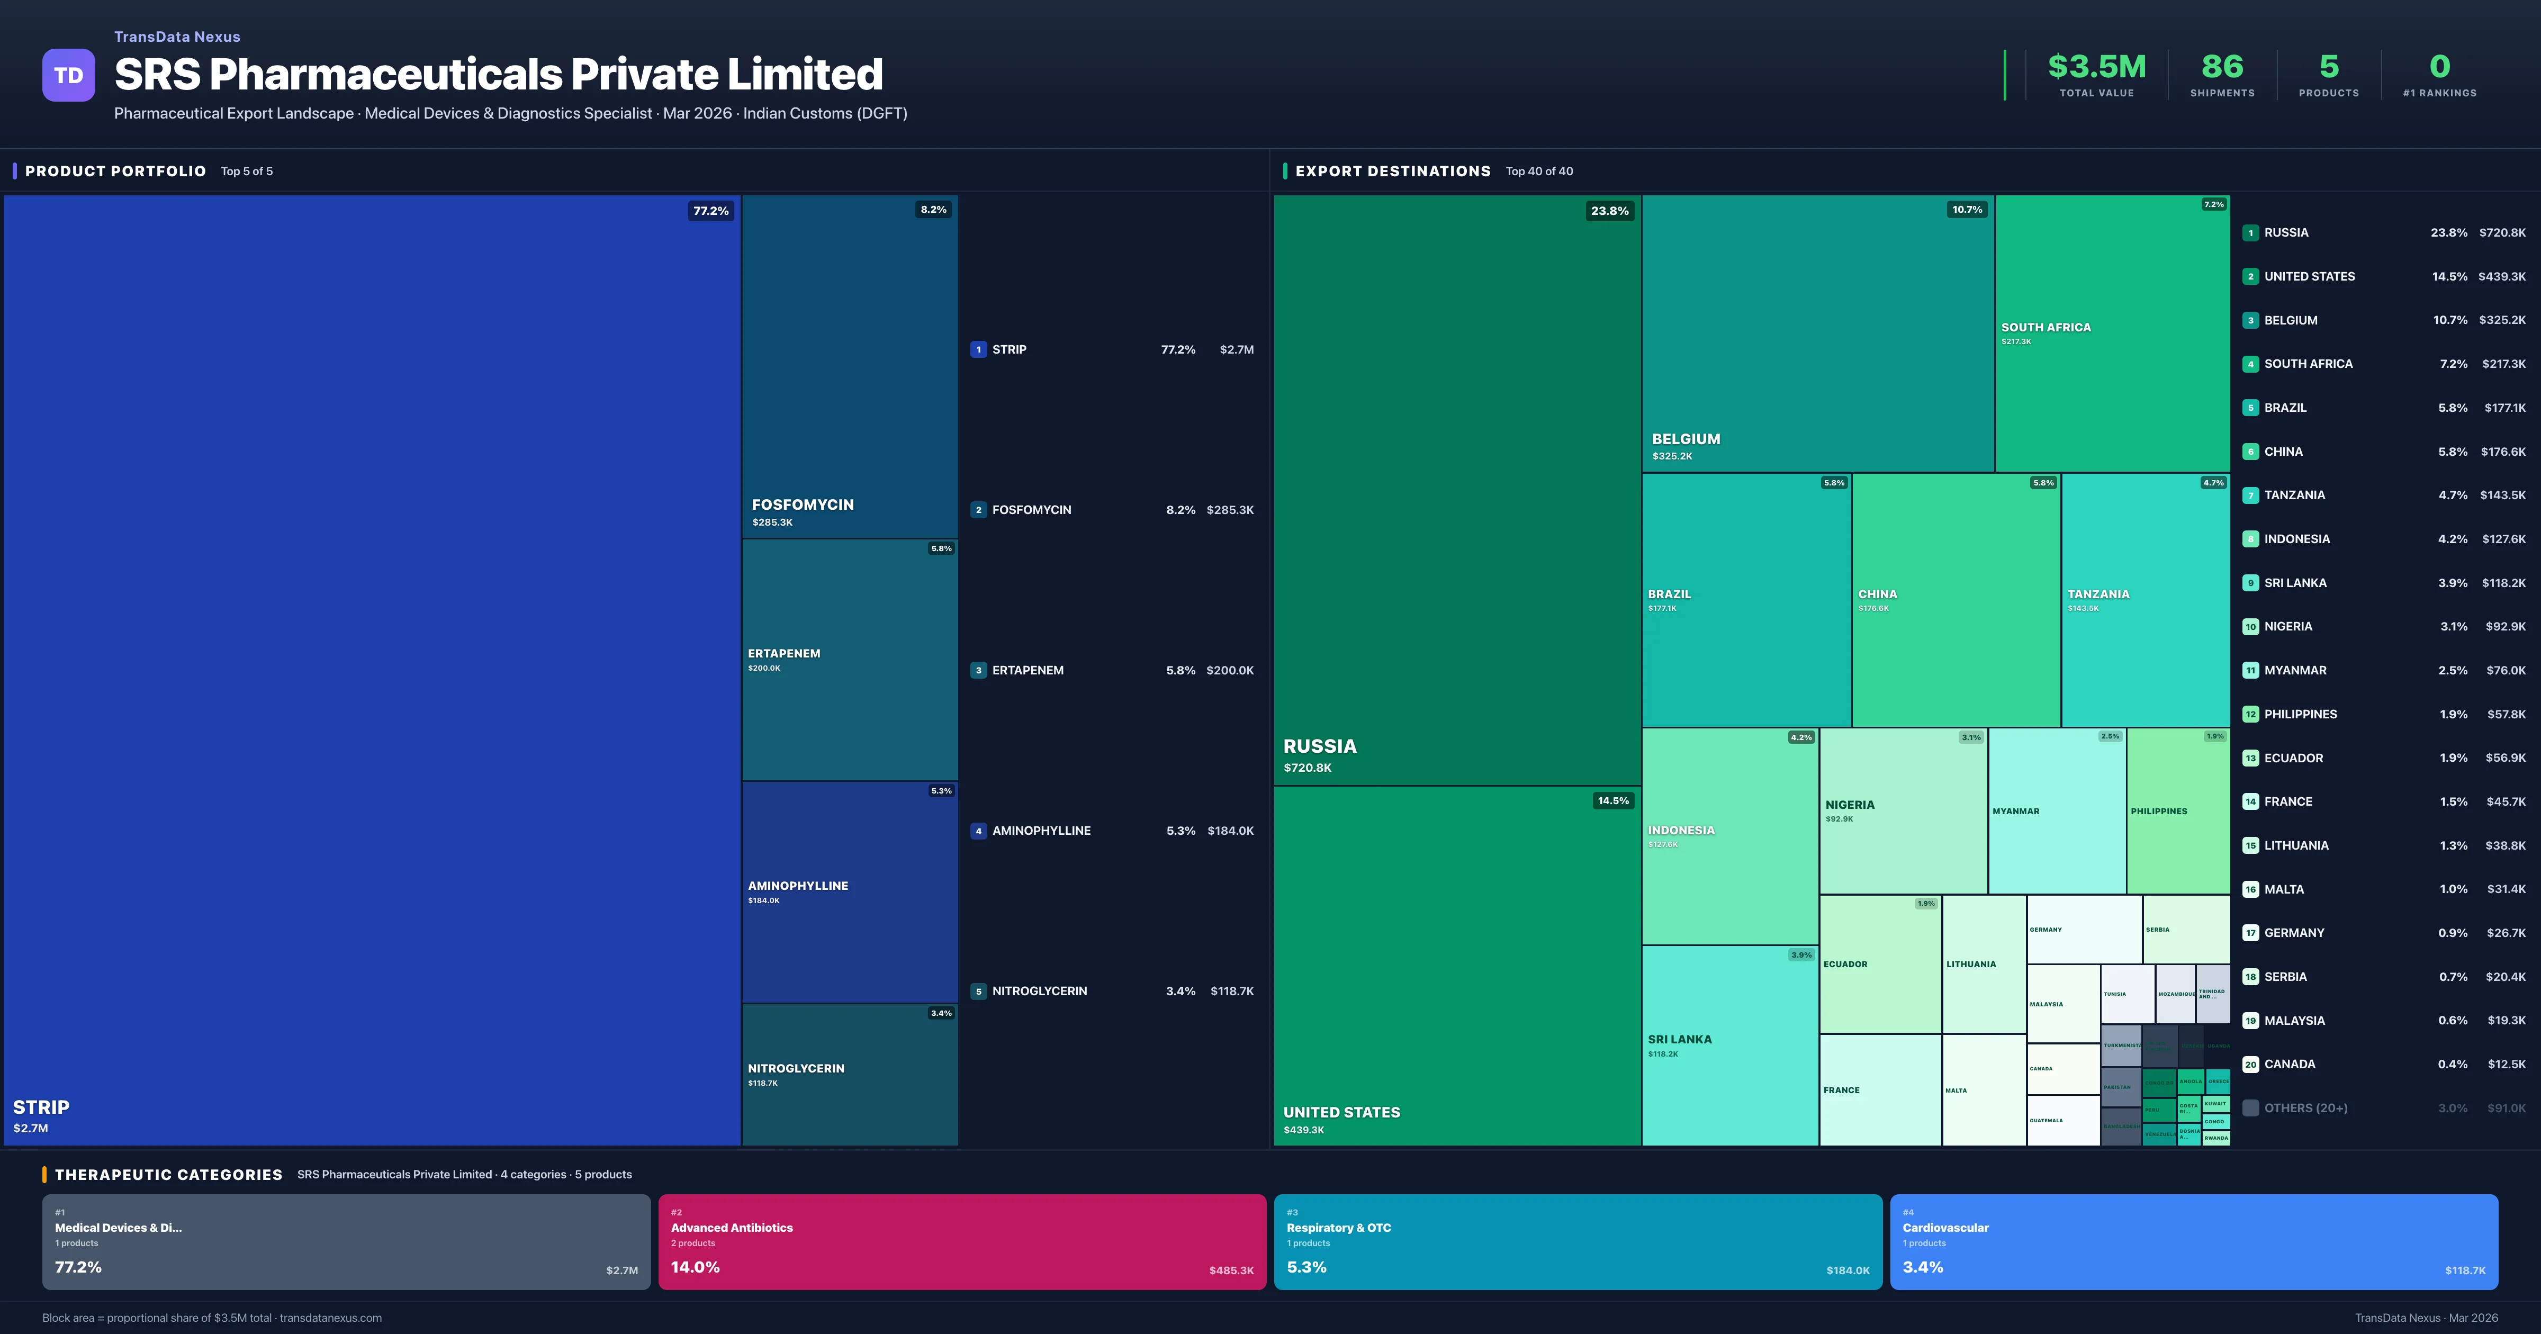Click the PRODUCT PORTFOLIO section header
Screen dimensions: 2541x1334
click(x=115, y=172)
